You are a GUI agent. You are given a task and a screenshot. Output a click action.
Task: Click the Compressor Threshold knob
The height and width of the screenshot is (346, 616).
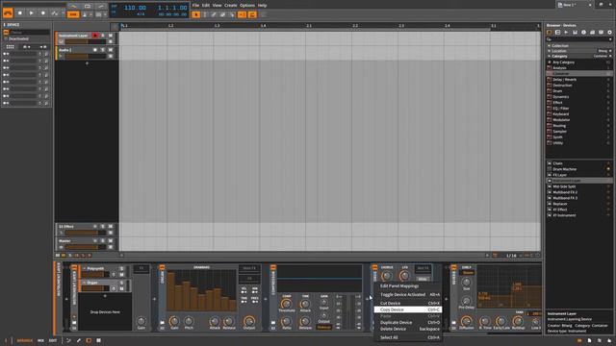[287, 304]
